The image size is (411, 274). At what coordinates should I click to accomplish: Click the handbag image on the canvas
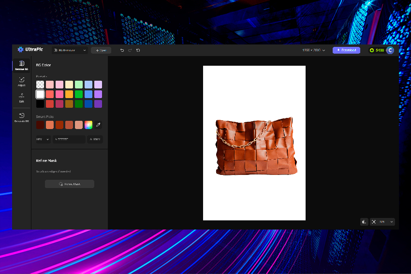(256, 146)
